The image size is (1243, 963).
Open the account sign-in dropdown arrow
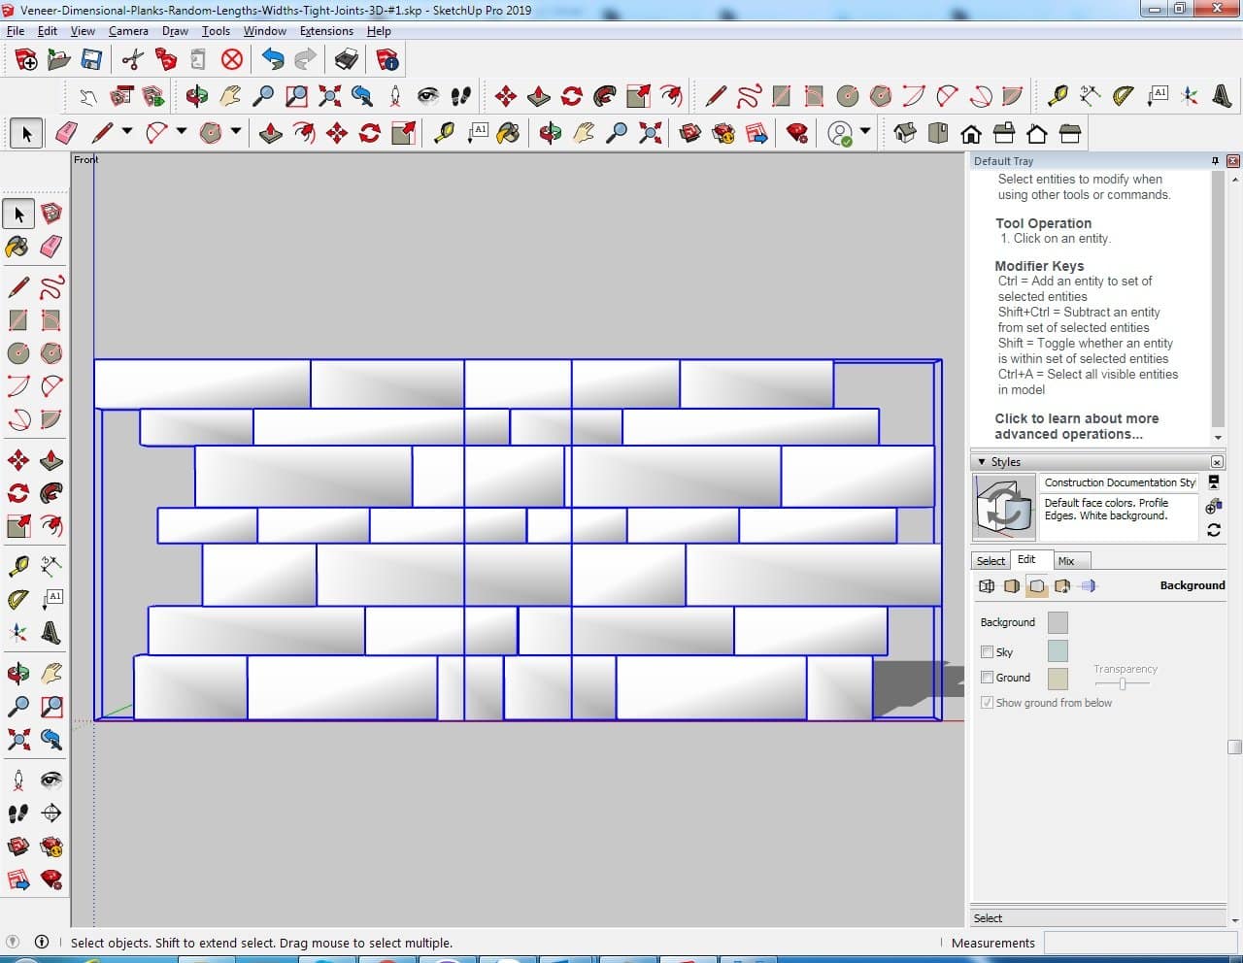click(x=864, y=132)
